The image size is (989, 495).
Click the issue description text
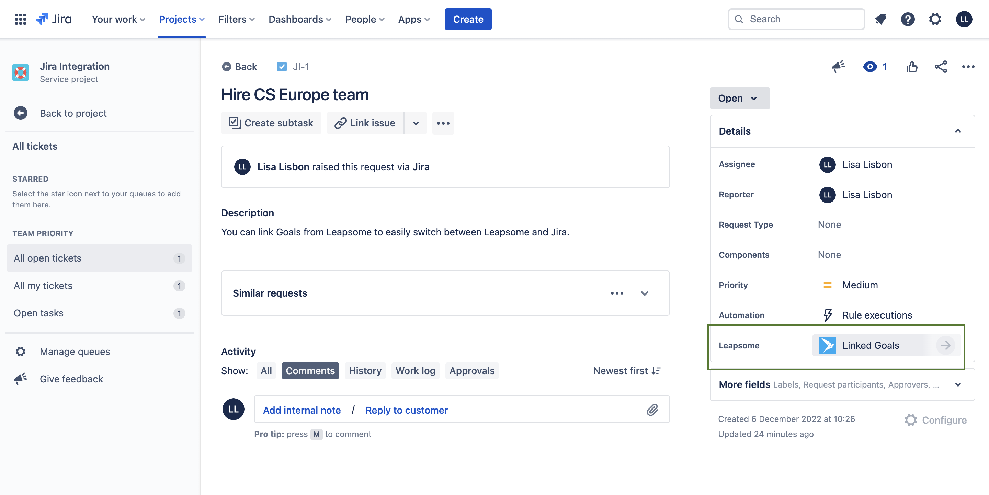(395, 232)
